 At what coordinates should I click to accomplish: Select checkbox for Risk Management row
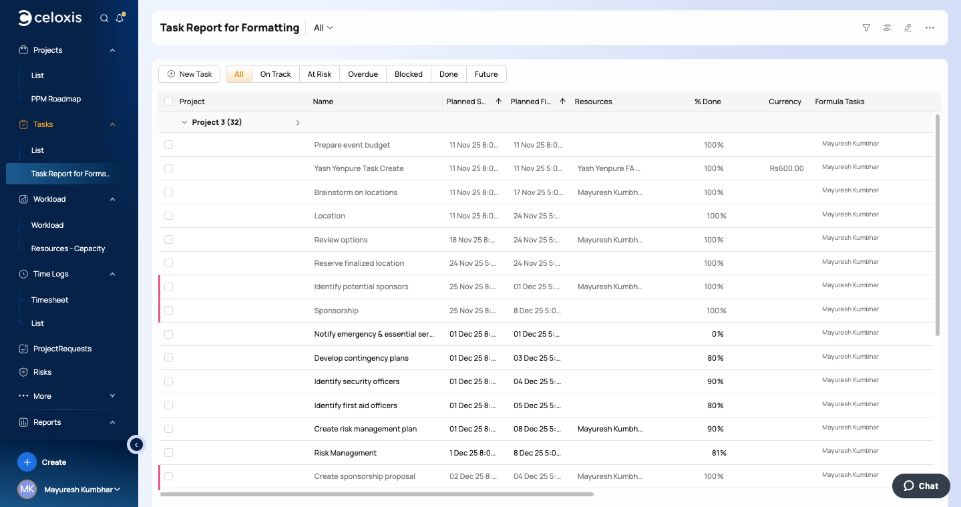168,453
